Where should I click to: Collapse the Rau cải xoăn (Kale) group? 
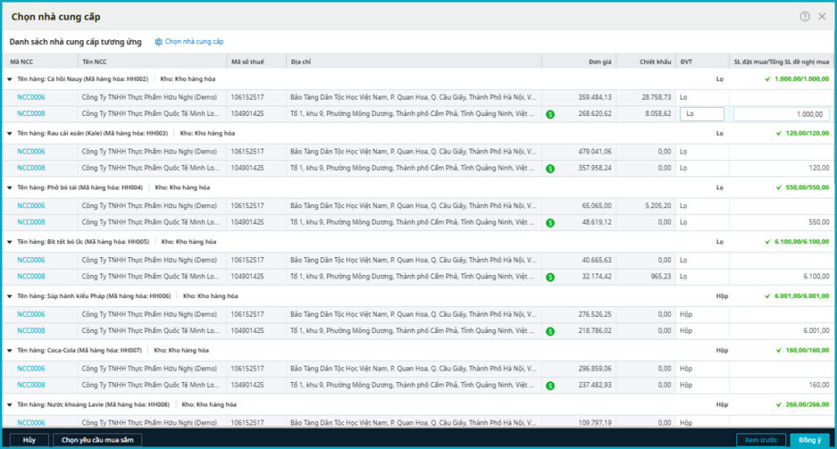[x=10, y=133]
